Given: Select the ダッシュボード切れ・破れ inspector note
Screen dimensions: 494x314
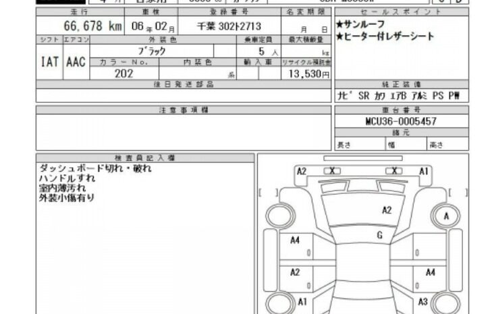Looking at the screenshot, I should (95, 168).
